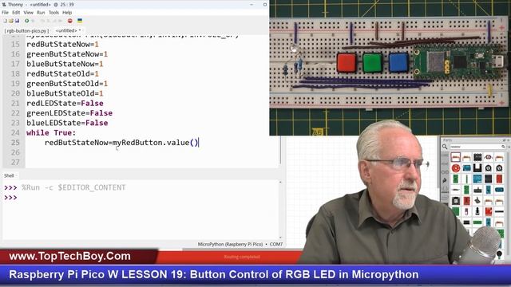Click MicroPython (Raspberry Pi Pico) interpreter selector
The image size is (511, 287).
coord(230,244)
